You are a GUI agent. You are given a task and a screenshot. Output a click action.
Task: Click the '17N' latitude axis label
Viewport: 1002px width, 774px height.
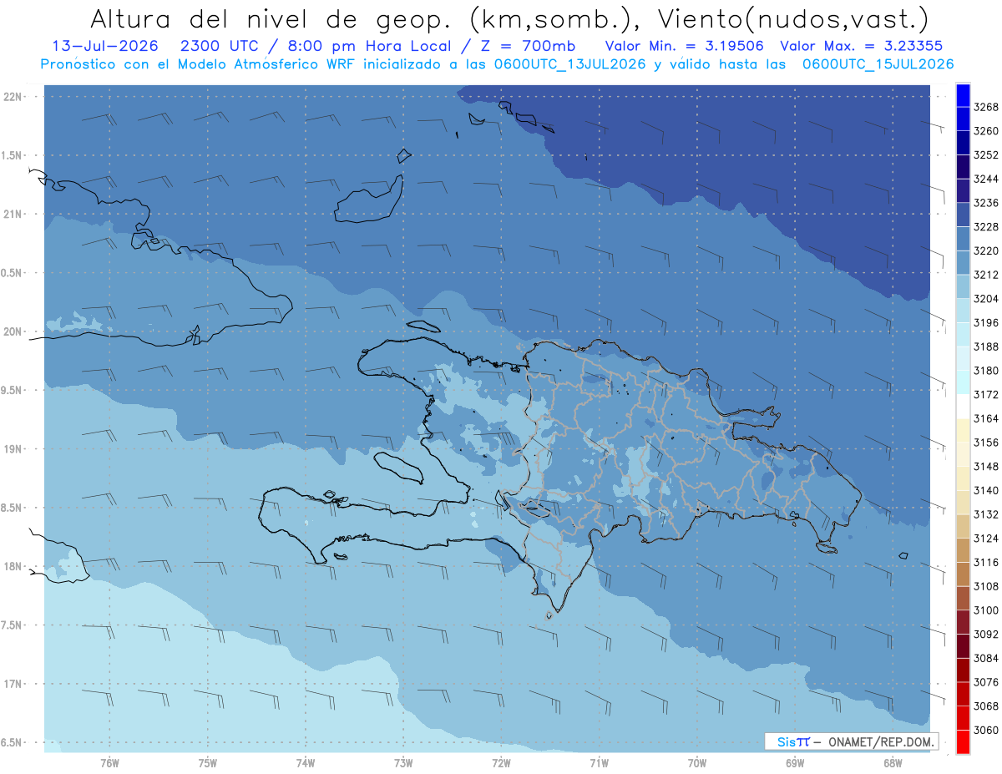pos(13,684)
